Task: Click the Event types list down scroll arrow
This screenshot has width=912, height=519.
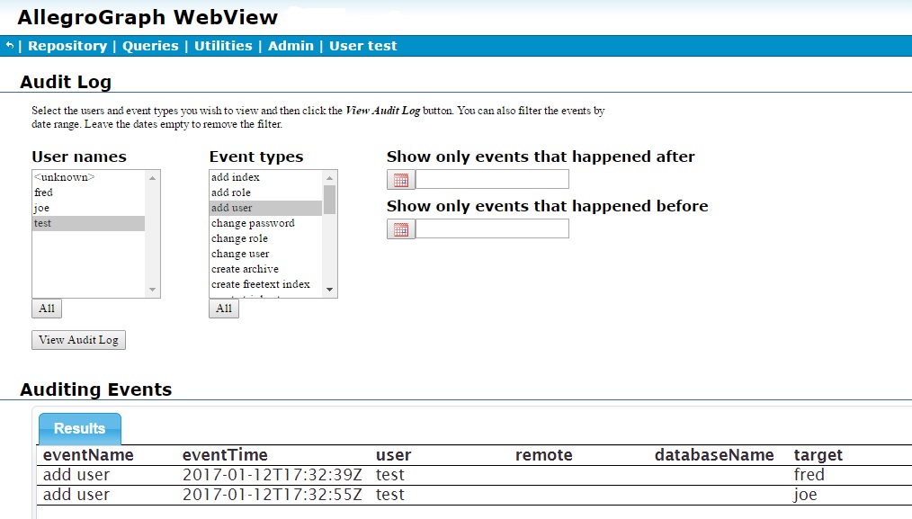Action: point(331,290)
